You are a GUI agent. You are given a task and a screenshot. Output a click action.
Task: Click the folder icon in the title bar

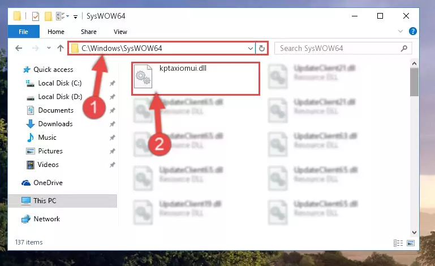click(x=17, y=16)
